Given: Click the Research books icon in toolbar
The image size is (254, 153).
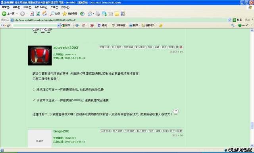Looking at the screenshot, I should tap(123, 14).
